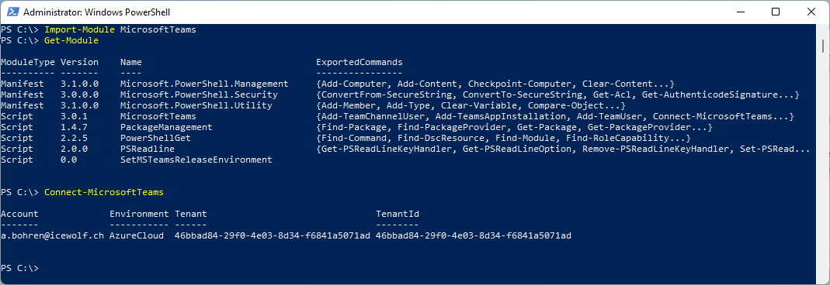The width and height of the screenshot is (830, 285).
Task: Click the TenantId column header
Action: 398,214
